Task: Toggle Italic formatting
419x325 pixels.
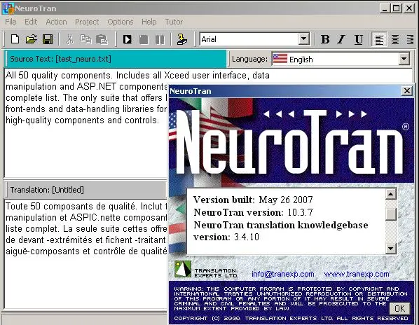Action: point(341,39)
